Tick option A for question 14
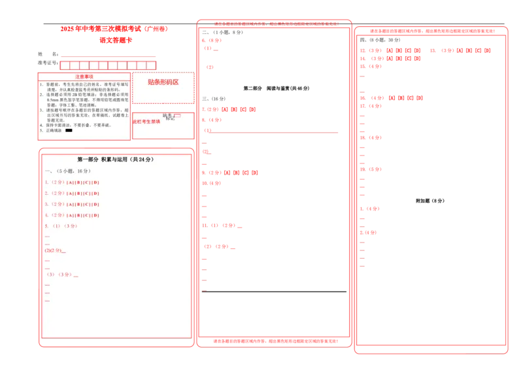 point(390,59)
